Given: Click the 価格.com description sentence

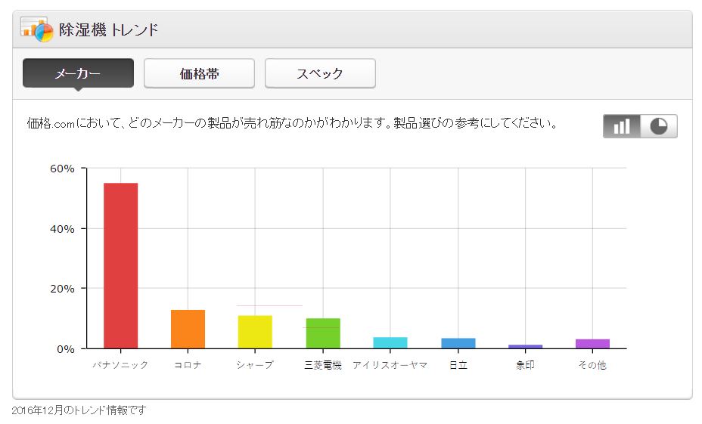Looking at the screenshot, I should coord(292,123).
